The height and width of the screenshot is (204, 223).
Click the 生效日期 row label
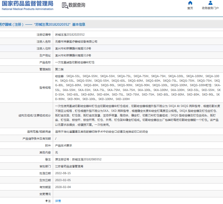[x=45, y=180]
